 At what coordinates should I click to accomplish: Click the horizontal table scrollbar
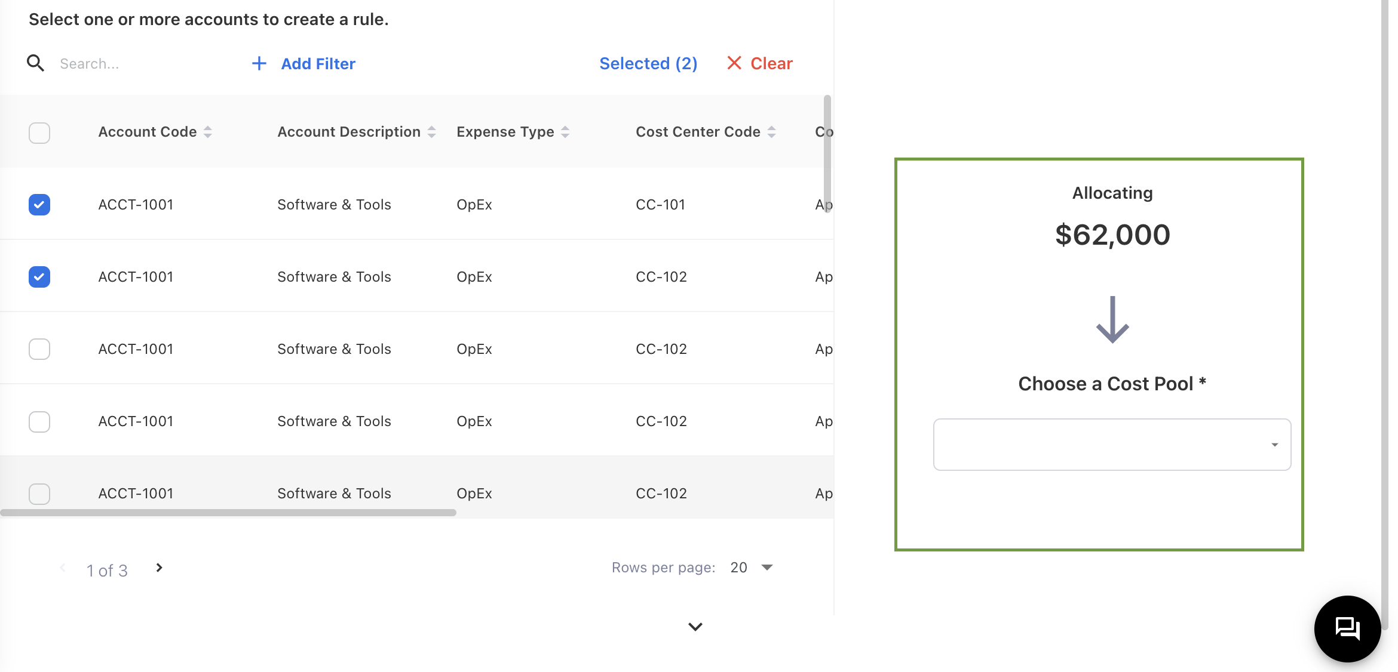228,513
